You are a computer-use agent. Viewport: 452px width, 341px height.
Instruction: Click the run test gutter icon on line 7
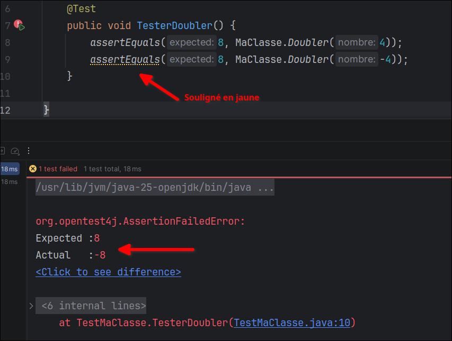(20, 25)
